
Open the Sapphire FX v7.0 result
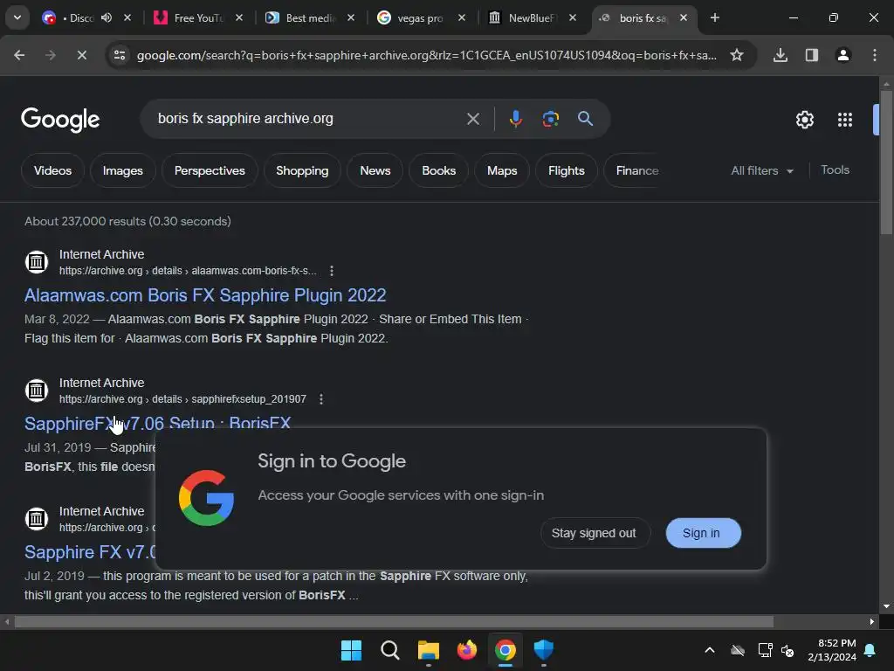[x=90, y=552]
